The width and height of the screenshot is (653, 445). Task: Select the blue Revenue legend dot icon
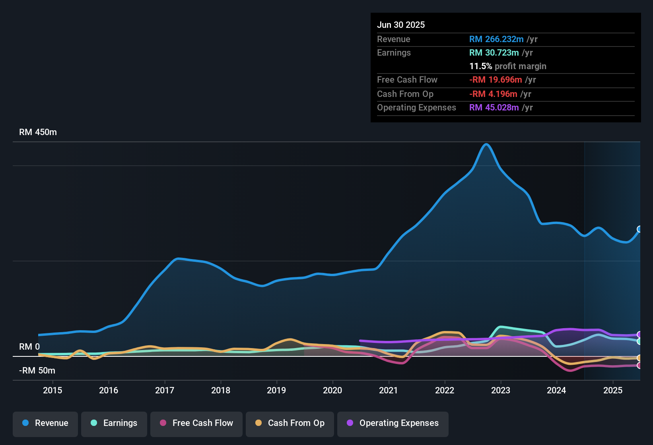point(25,423)
